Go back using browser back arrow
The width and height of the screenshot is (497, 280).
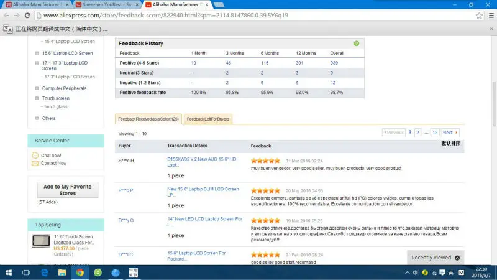coord(6,15)
